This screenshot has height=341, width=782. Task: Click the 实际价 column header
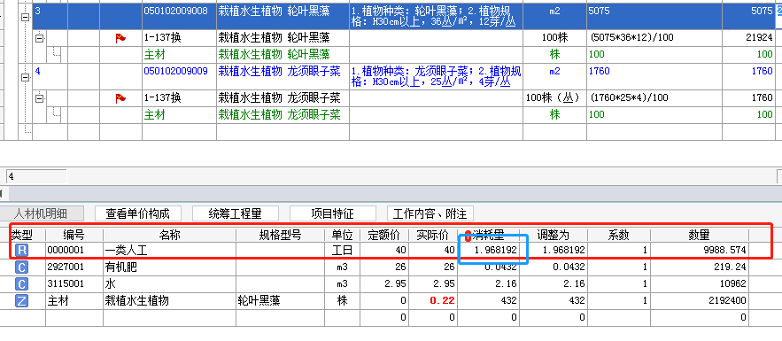pyautogui.click(x=433, y=235)
